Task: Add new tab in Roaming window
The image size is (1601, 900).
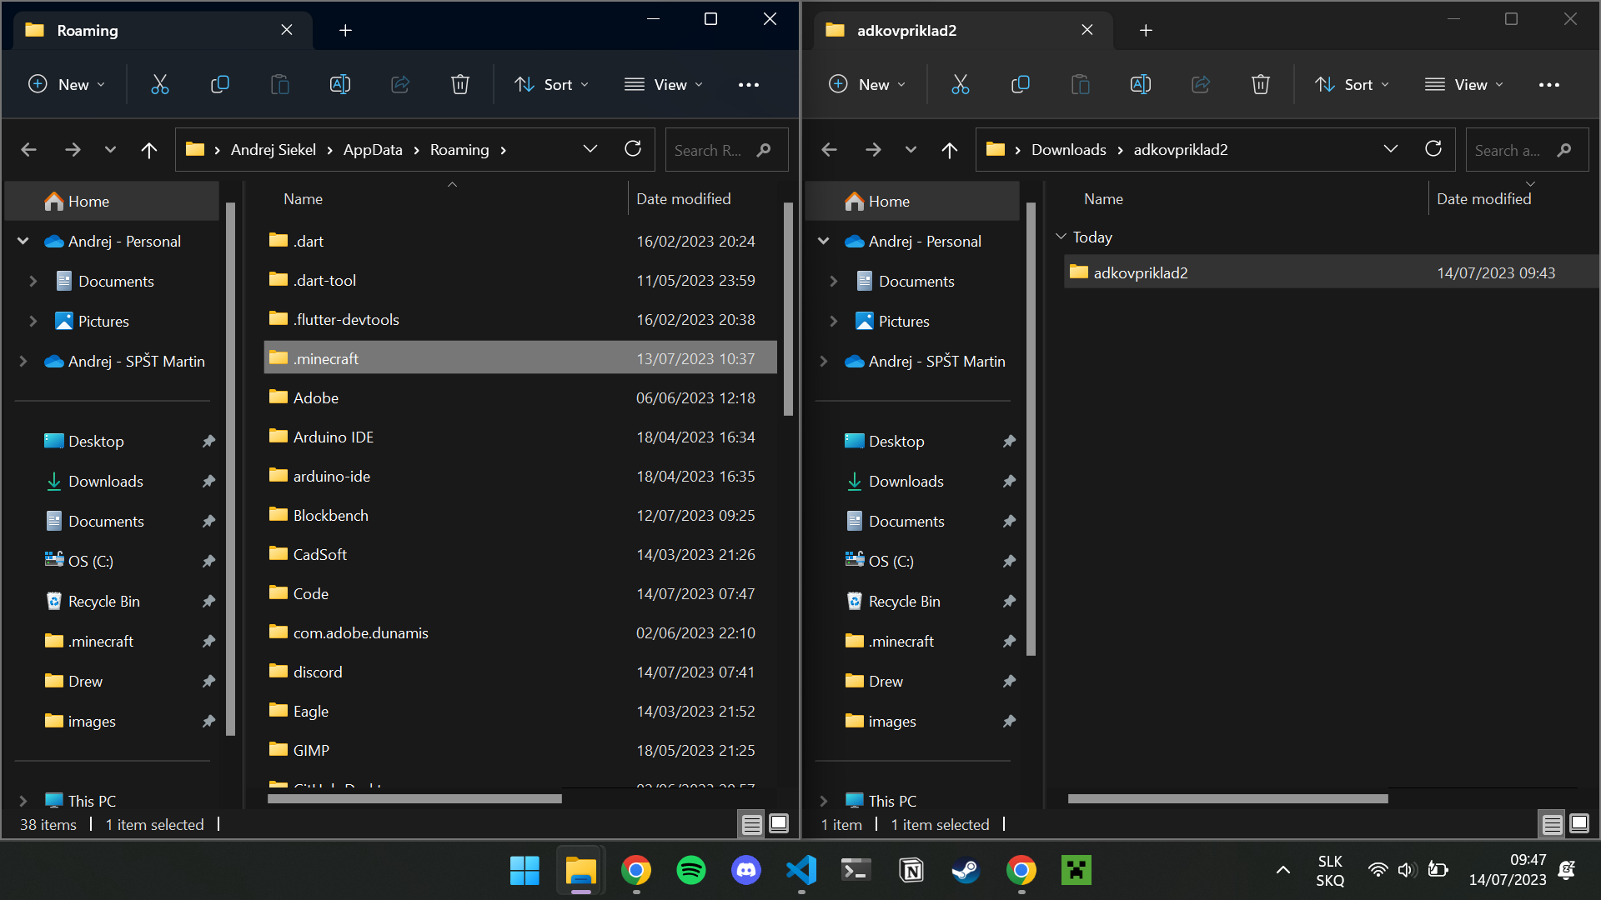Action: coord(345,30)
